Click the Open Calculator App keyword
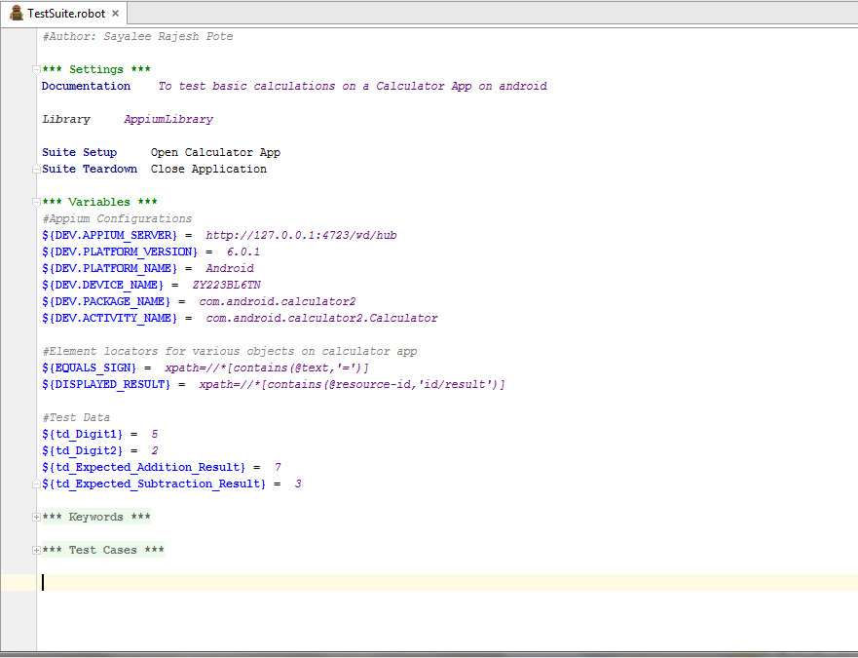 point(215,153)
